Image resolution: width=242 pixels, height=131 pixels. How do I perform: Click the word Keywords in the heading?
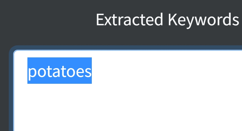[x=203, y=19]
